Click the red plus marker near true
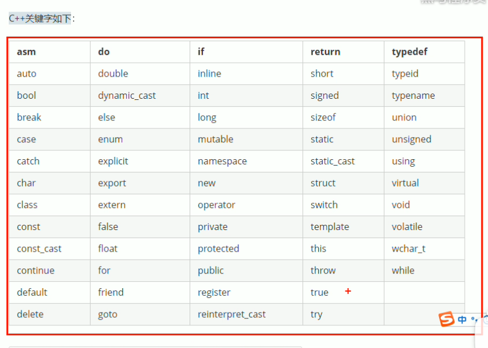 348,291
